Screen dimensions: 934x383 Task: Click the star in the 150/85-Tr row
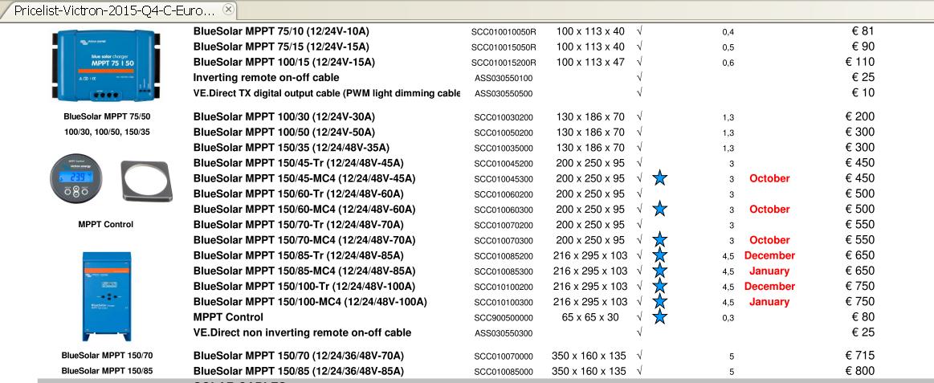coord(659,255)
